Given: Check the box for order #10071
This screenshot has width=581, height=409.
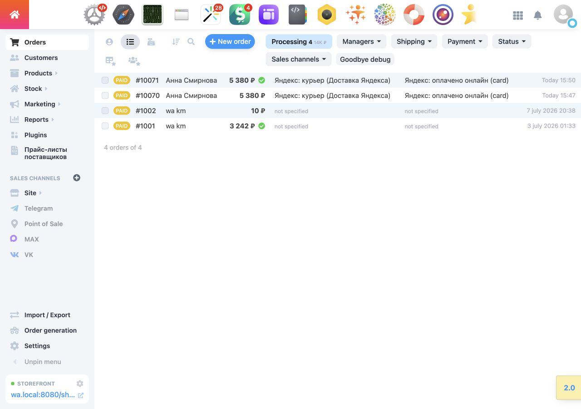Looking at the screenshot, I should point(105,80).
